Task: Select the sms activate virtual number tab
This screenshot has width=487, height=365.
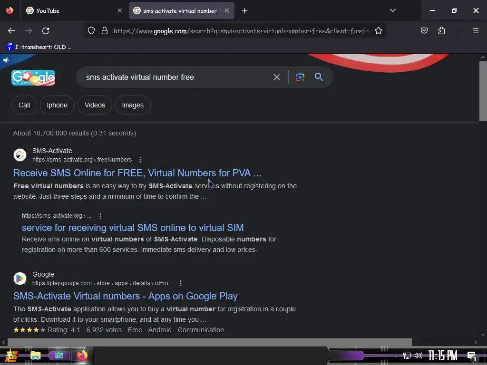Action: point(182,10)
